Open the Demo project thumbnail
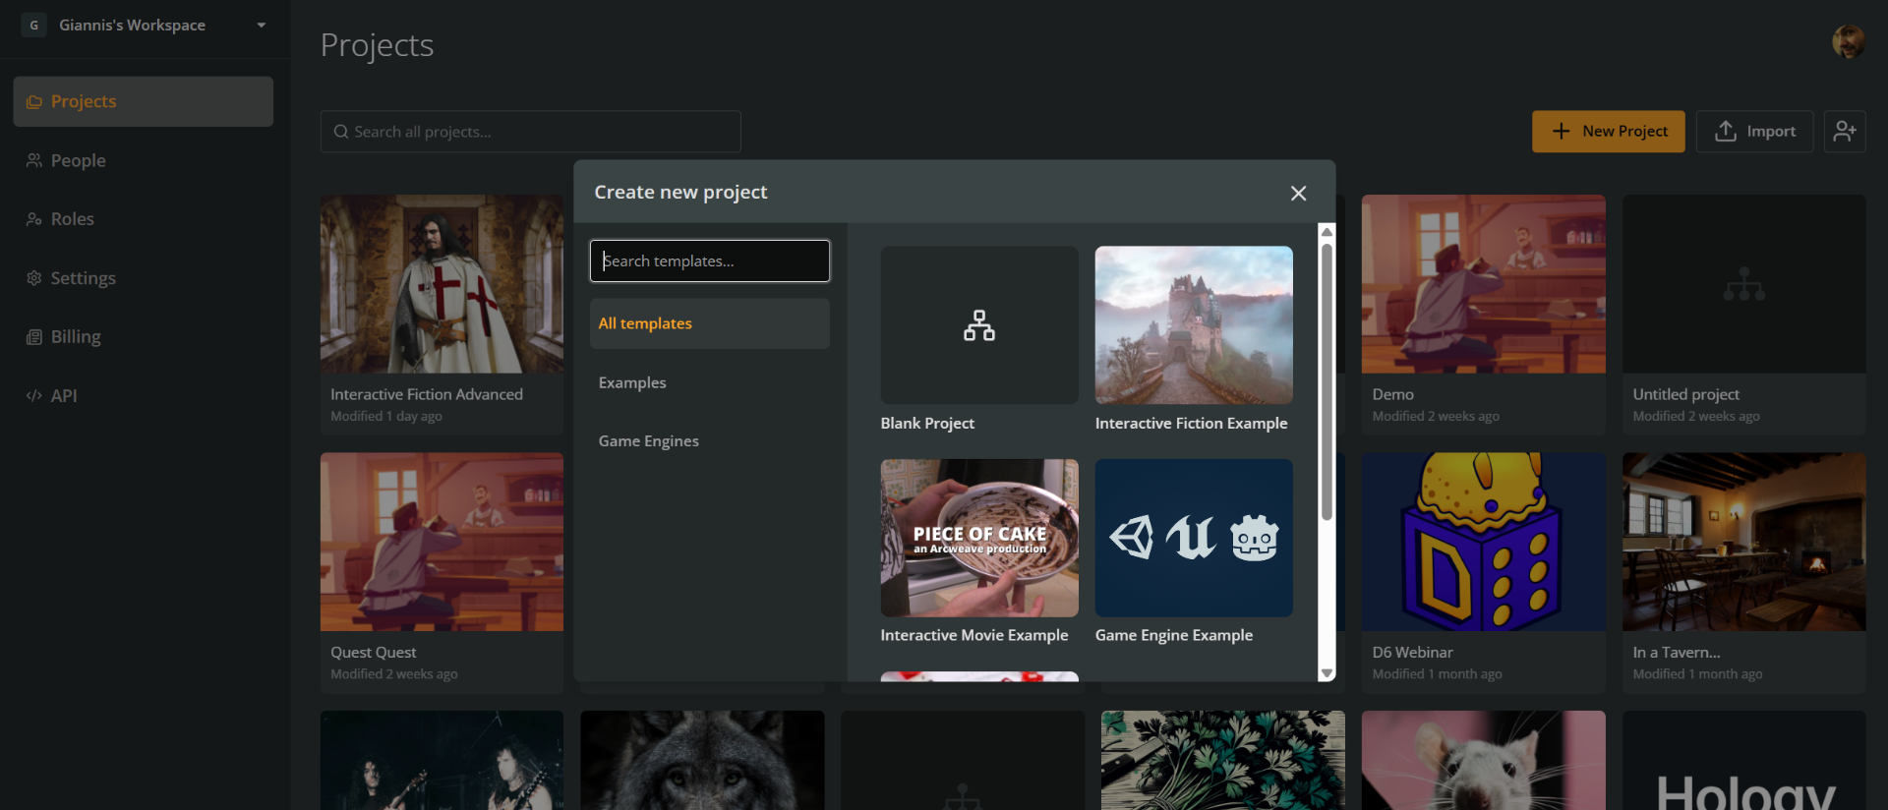Screen dimensions: 1888x810 [1483, 284]
